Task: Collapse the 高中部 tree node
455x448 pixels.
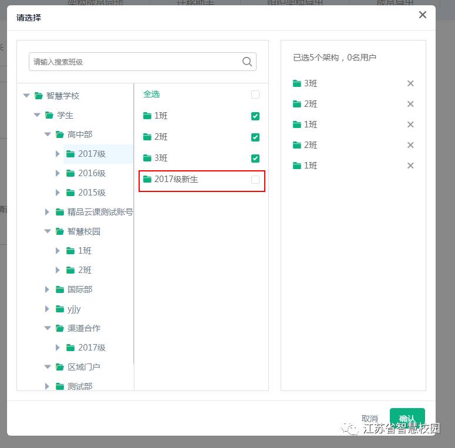Action: click(x=48, y=134)
